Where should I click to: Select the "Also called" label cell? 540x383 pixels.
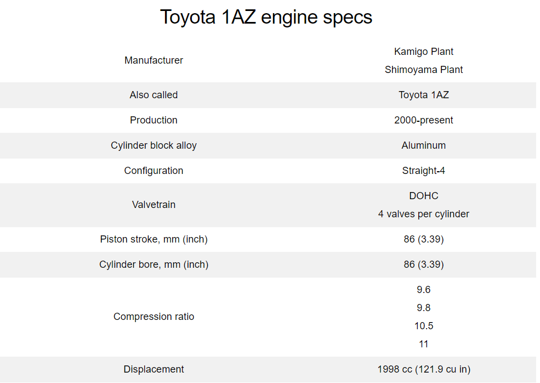pyautogui.click(x=154, y=95)
